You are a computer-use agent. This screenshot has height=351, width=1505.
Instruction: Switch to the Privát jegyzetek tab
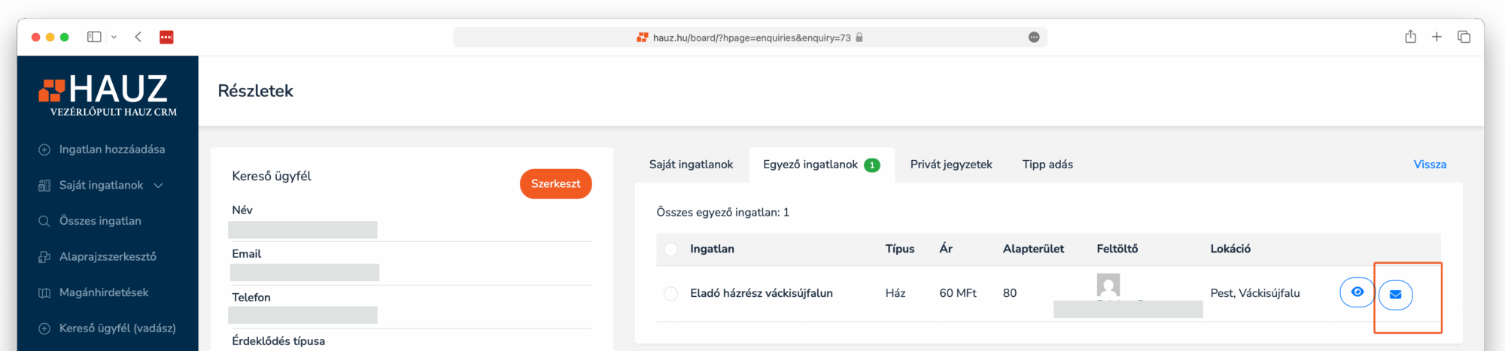(x=951, y=165)
